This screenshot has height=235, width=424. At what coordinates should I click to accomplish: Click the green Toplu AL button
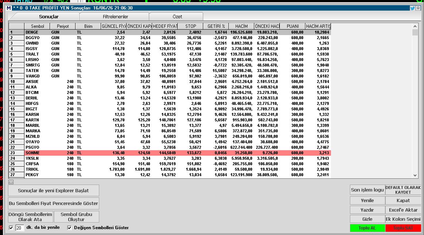coord(367,228)
